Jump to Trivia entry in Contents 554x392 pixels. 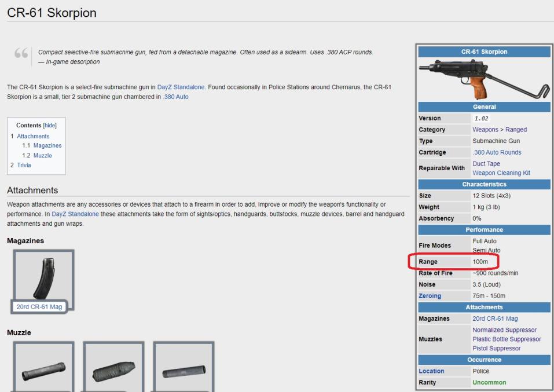coord(24,165)
